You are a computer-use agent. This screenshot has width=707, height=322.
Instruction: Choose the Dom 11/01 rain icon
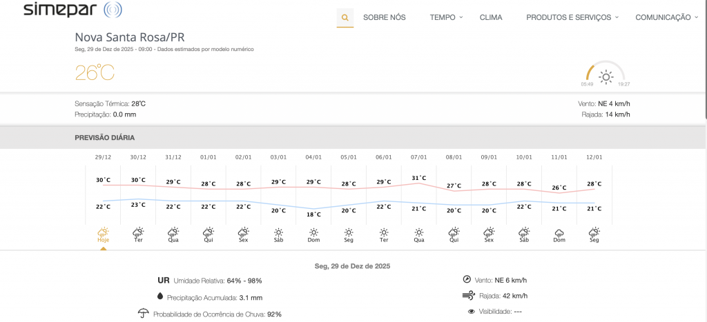[x=559, y=232]
